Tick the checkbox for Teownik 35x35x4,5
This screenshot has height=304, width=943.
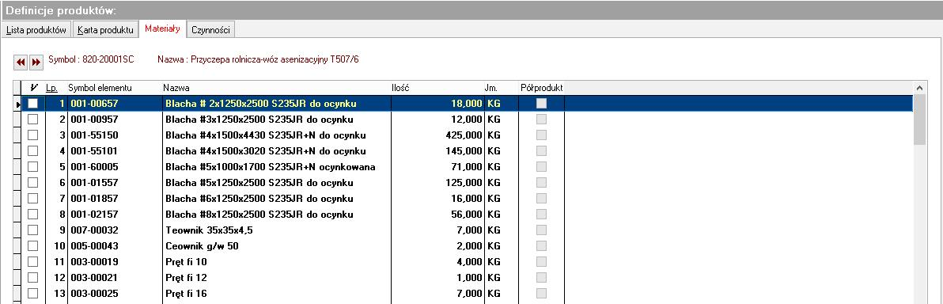pos(33,230)
